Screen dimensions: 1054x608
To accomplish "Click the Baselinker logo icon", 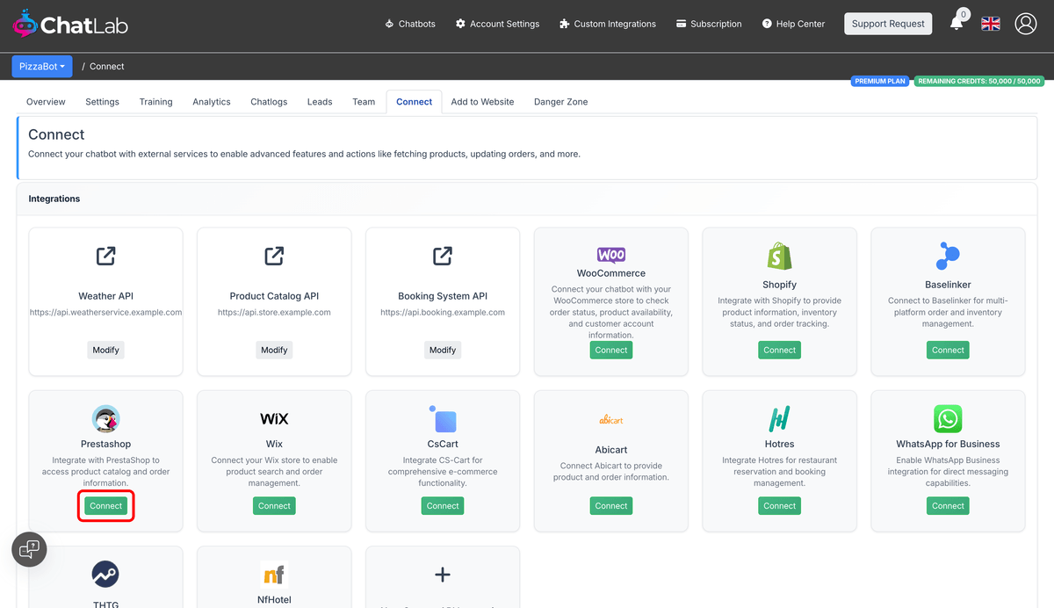I will [x=948, y=256].
